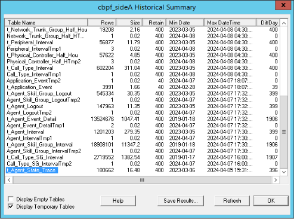
Task: Uncheck Display Temporary Tables checkbox
Action: (11, 206)
